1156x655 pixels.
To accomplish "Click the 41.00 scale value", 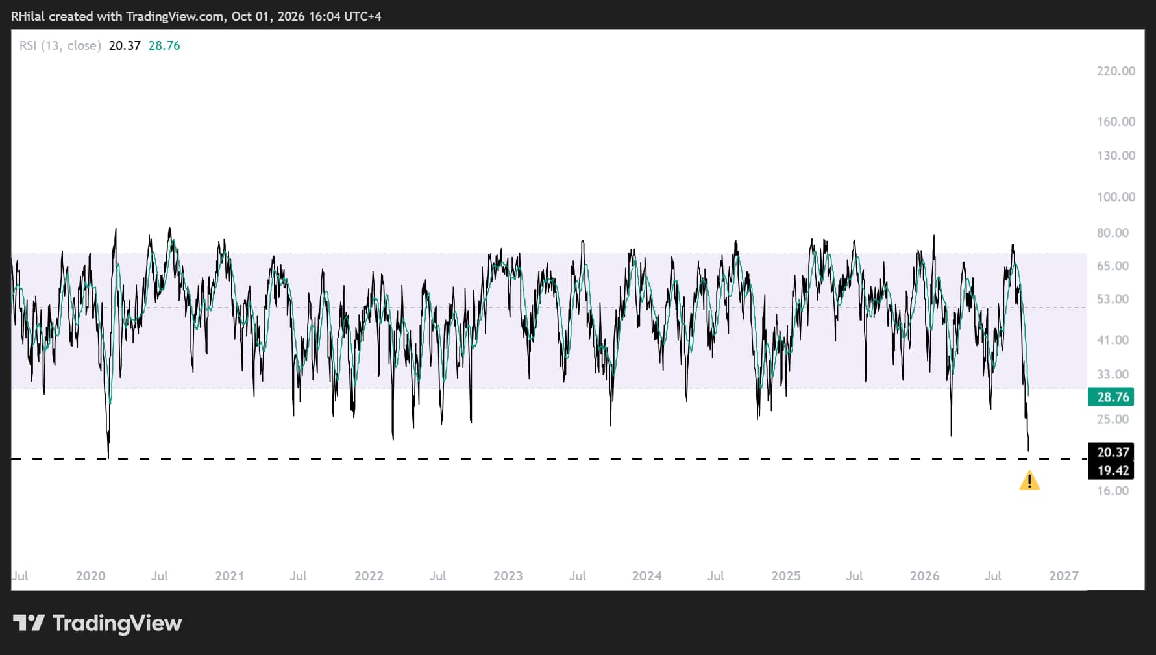I will coord(1113,340).
